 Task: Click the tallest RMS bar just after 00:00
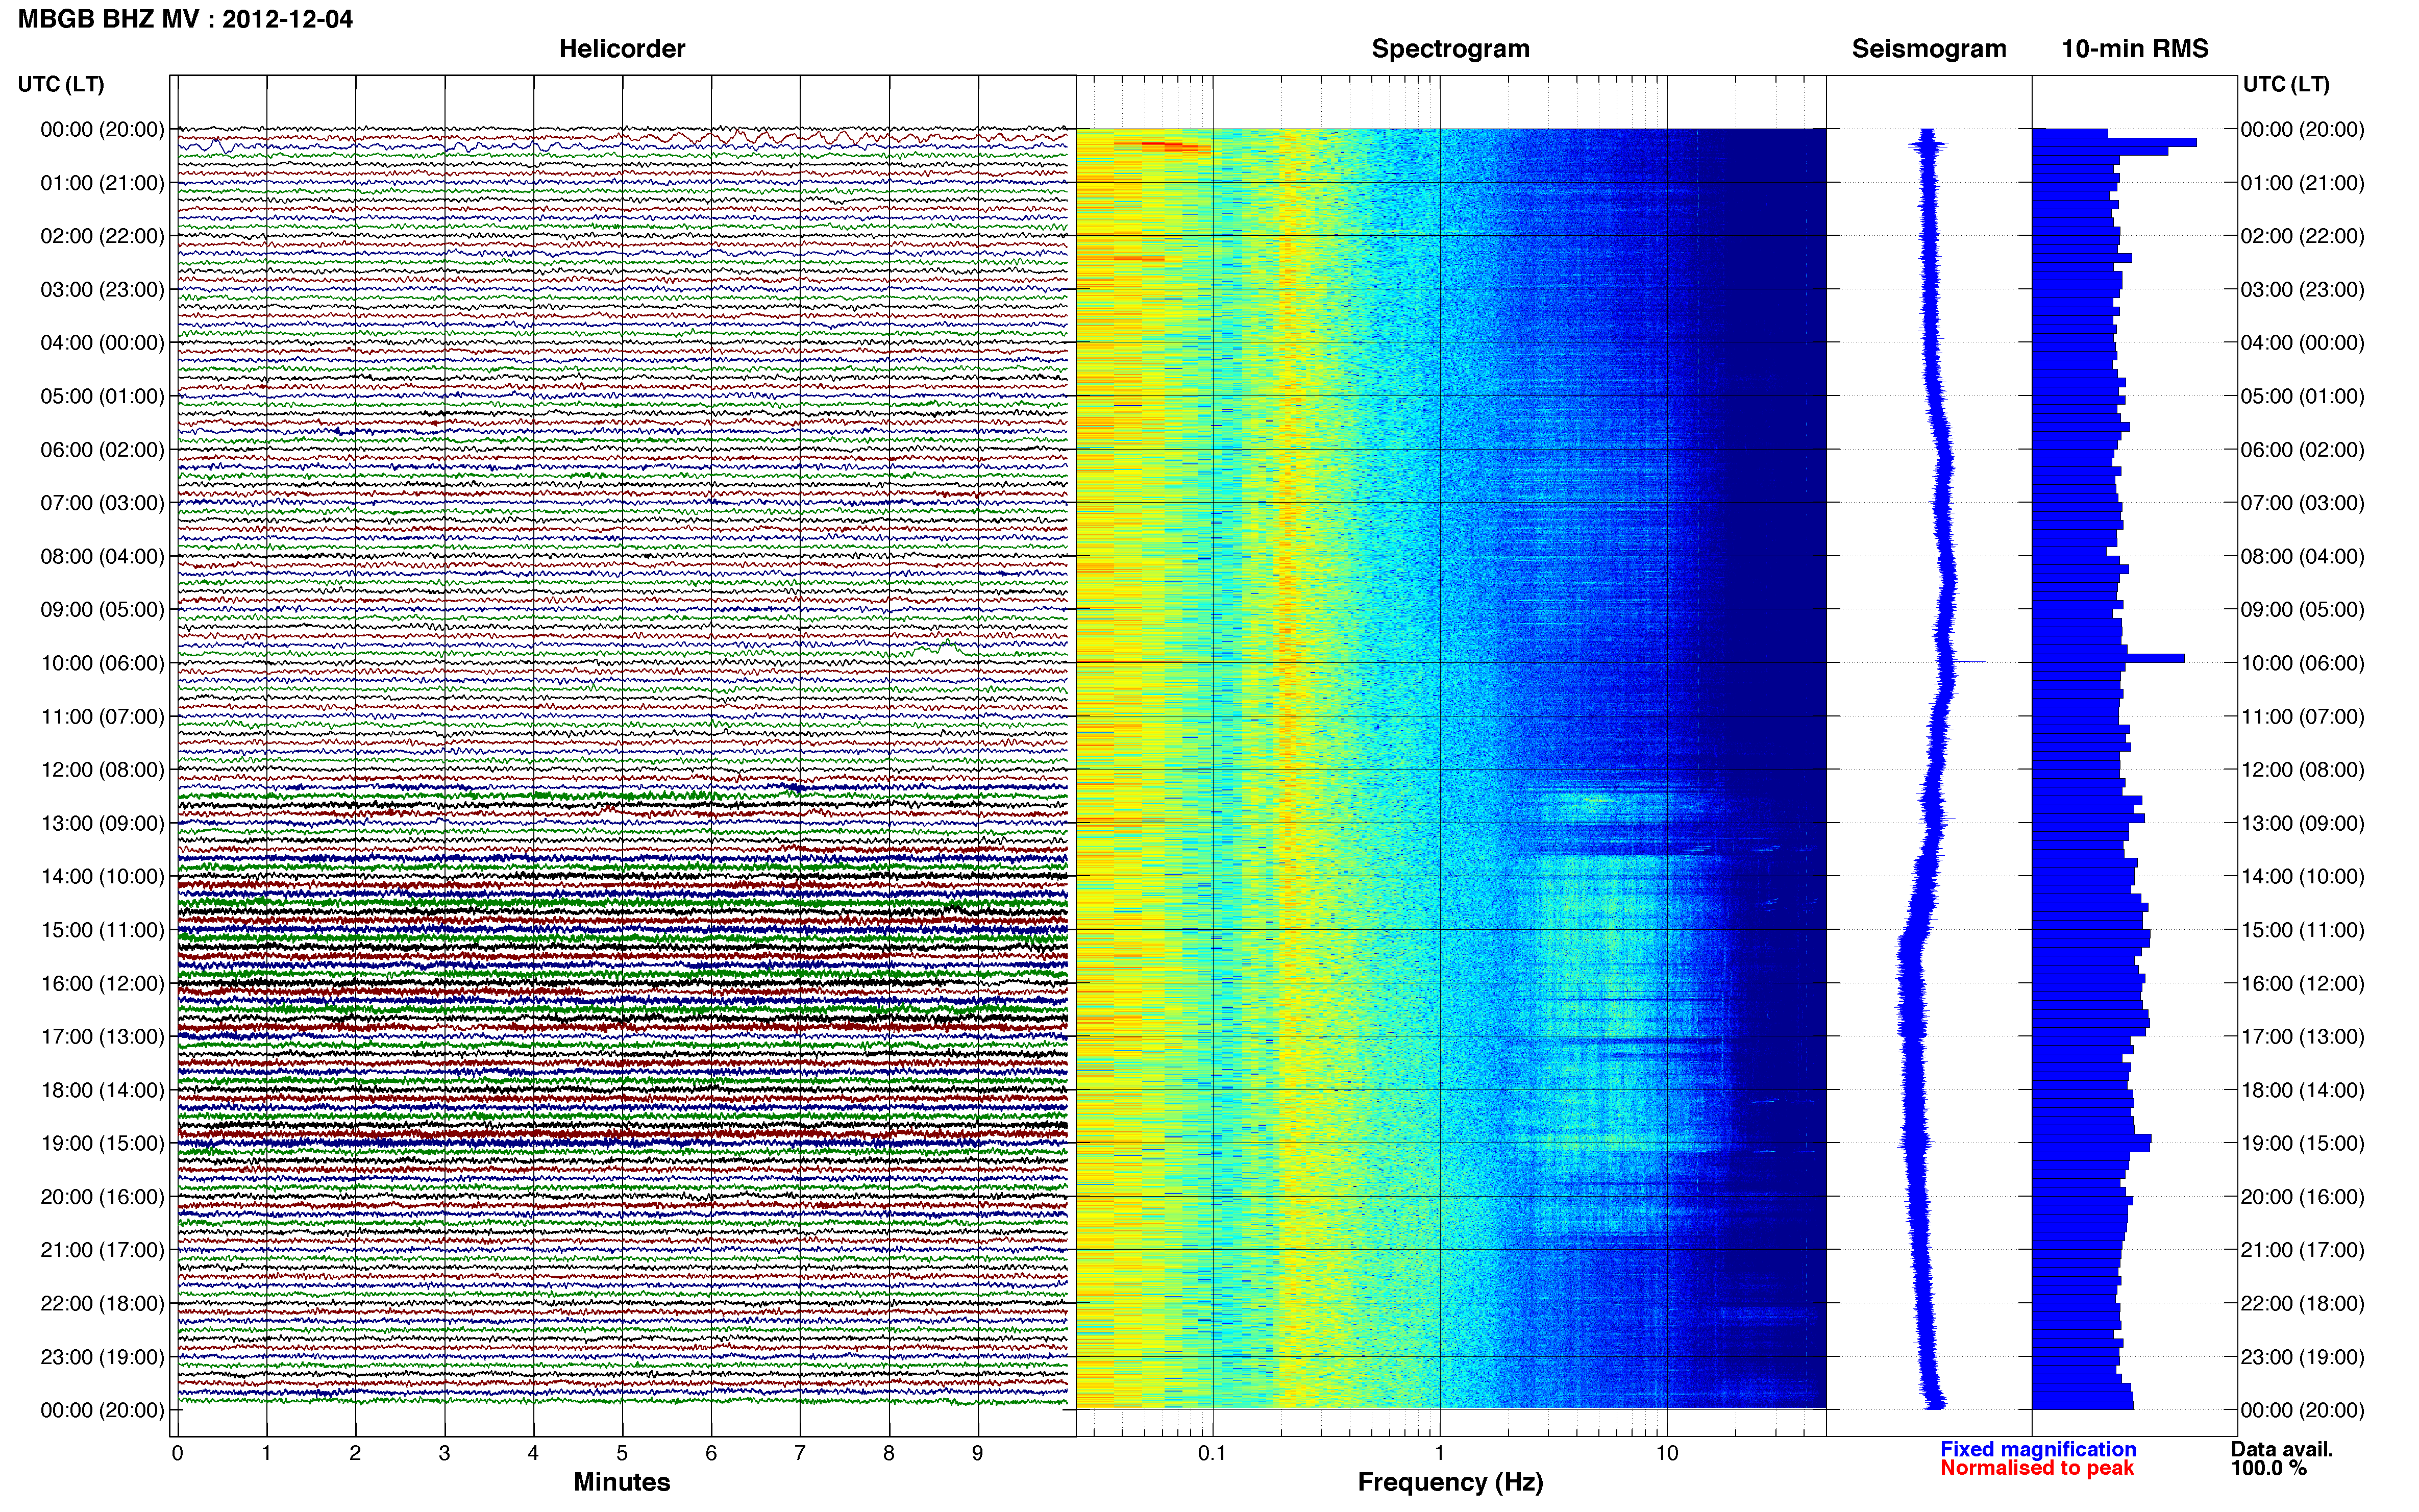(x=2114, y=142)
